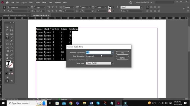Open Word from taskbar
Viewport: 190px width, 106px height.
[x=91, y=103]
